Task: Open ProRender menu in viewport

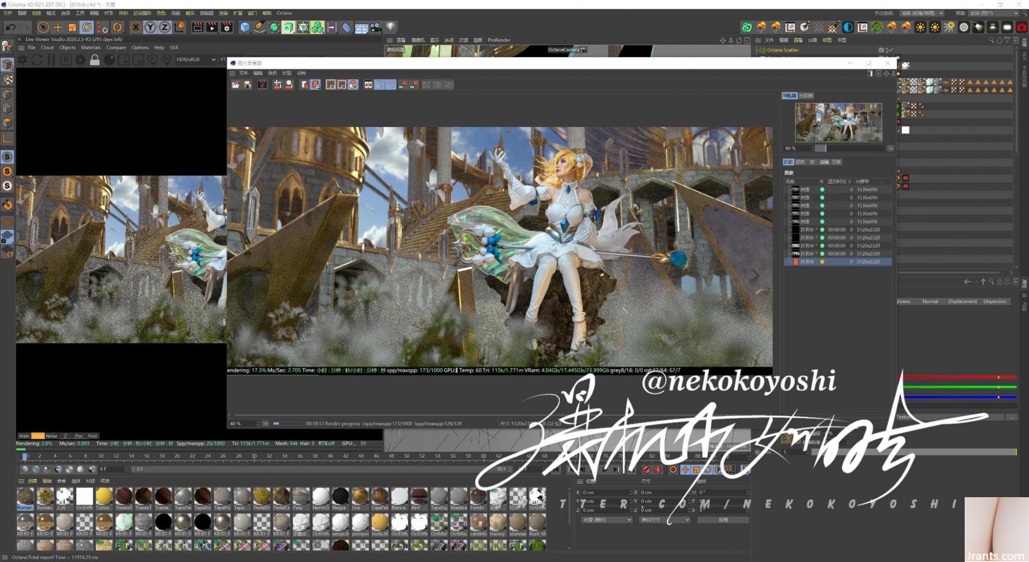Action: click(499, 40)
